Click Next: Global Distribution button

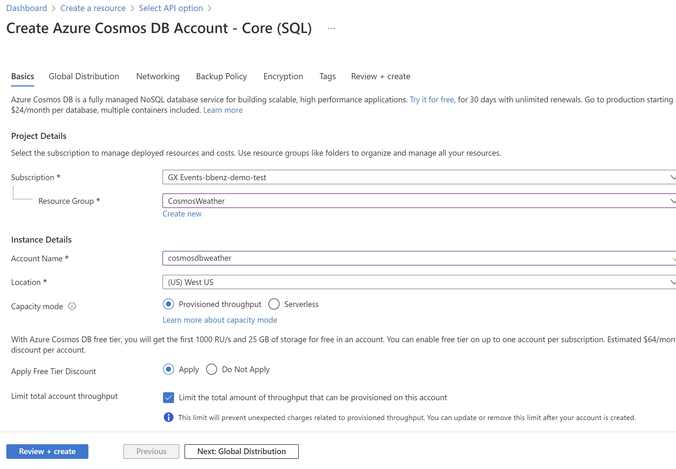[x=241, y=451]
